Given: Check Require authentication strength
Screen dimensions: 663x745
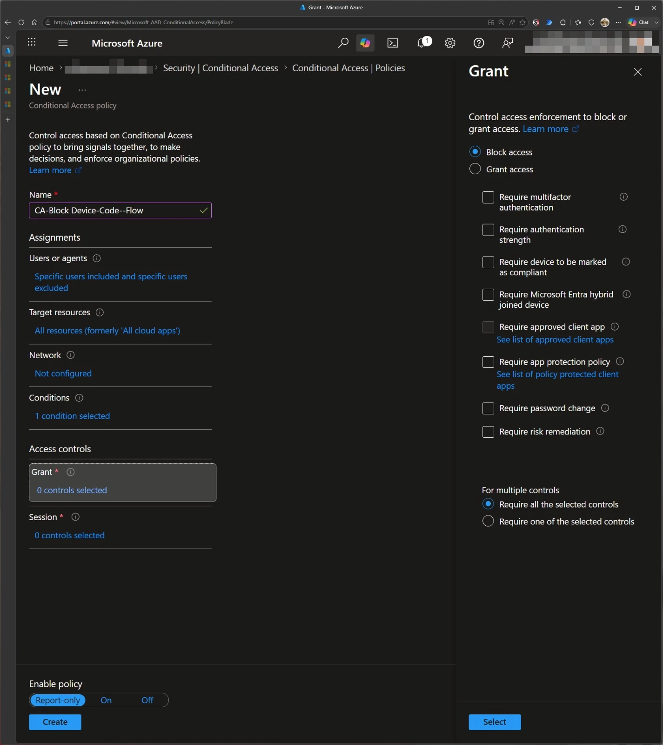Looking at the screenshot, I should click(488, 230).
